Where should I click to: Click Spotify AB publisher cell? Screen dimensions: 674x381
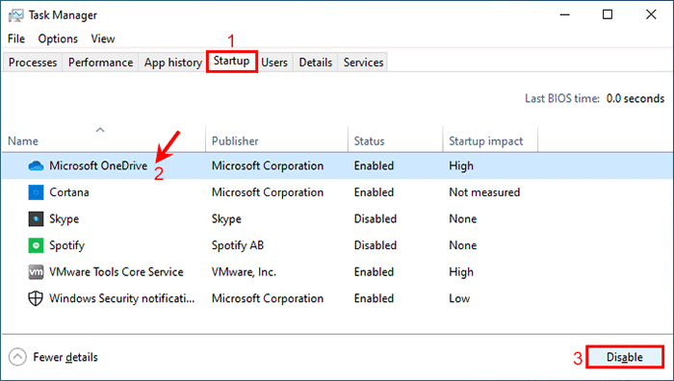[238, 245]
